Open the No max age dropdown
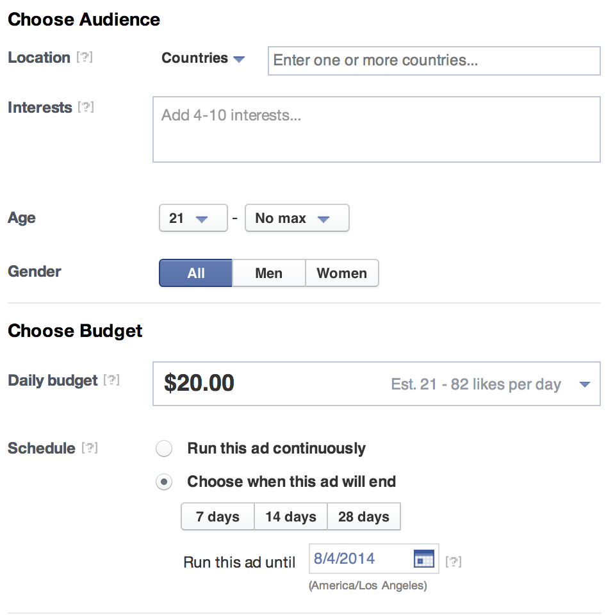 tap(297, 218)
